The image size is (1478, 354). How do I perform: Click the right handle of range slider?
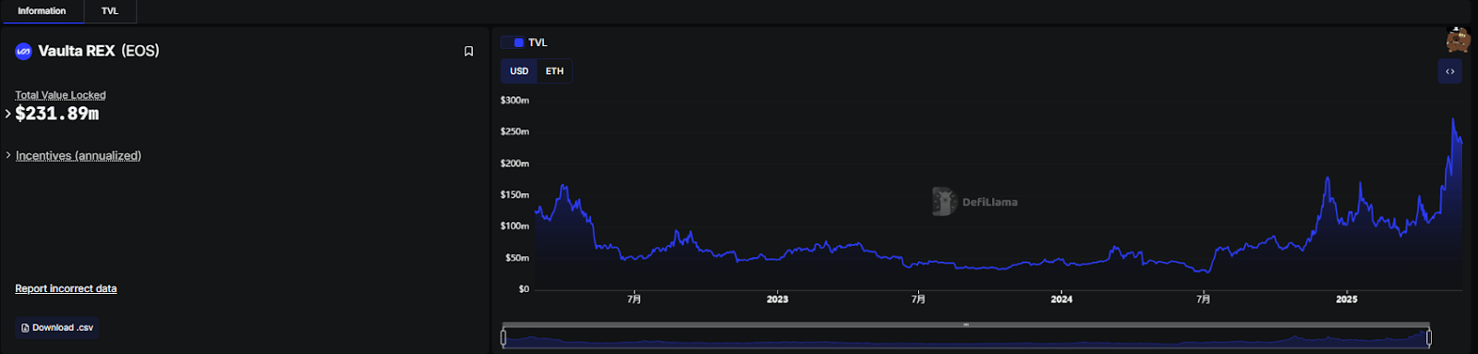point(1429,338)
